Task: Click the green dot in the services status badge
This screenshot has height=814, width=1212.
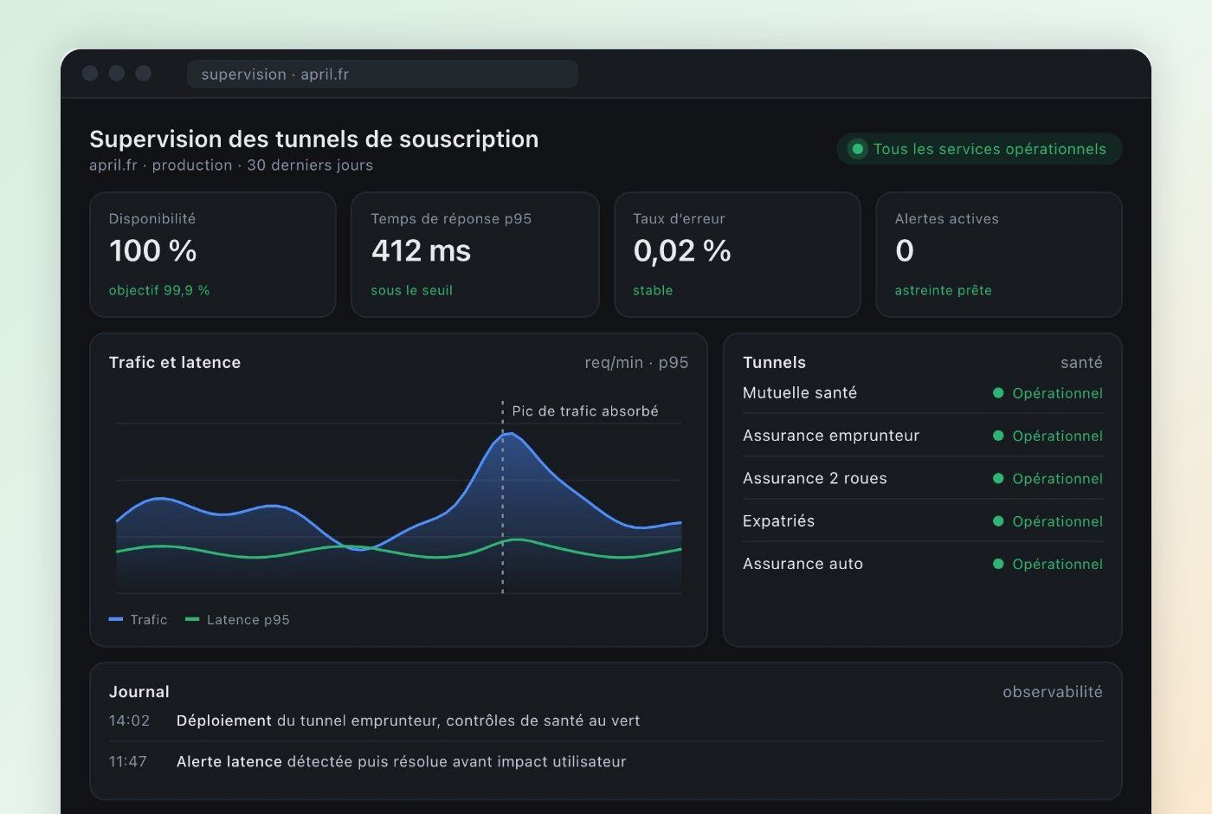Action: click(857, 149)
